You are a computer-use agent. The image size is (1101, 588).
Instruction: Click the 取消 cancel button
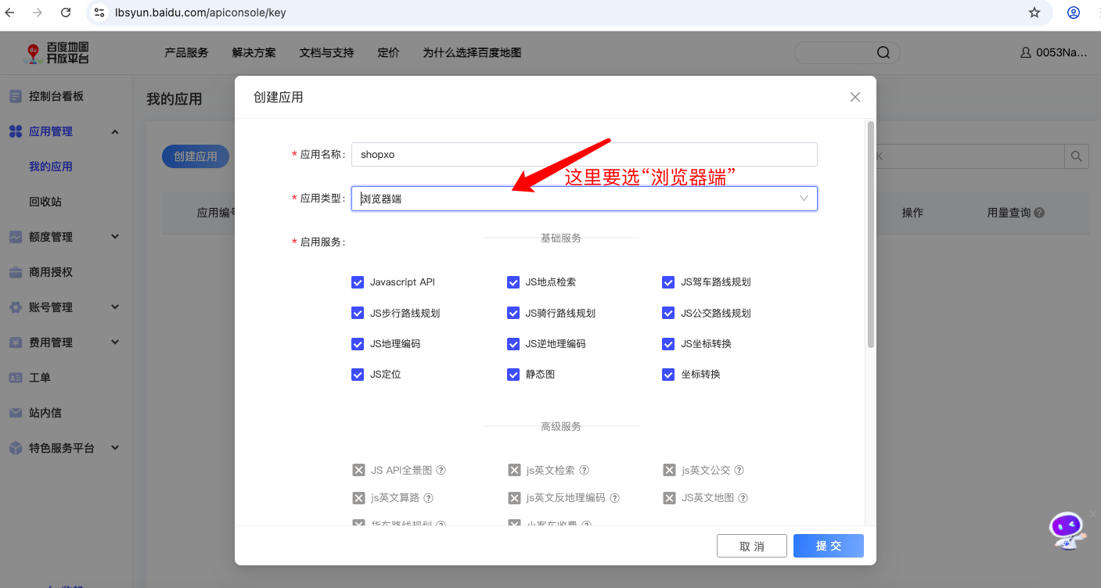pos(752,546)
